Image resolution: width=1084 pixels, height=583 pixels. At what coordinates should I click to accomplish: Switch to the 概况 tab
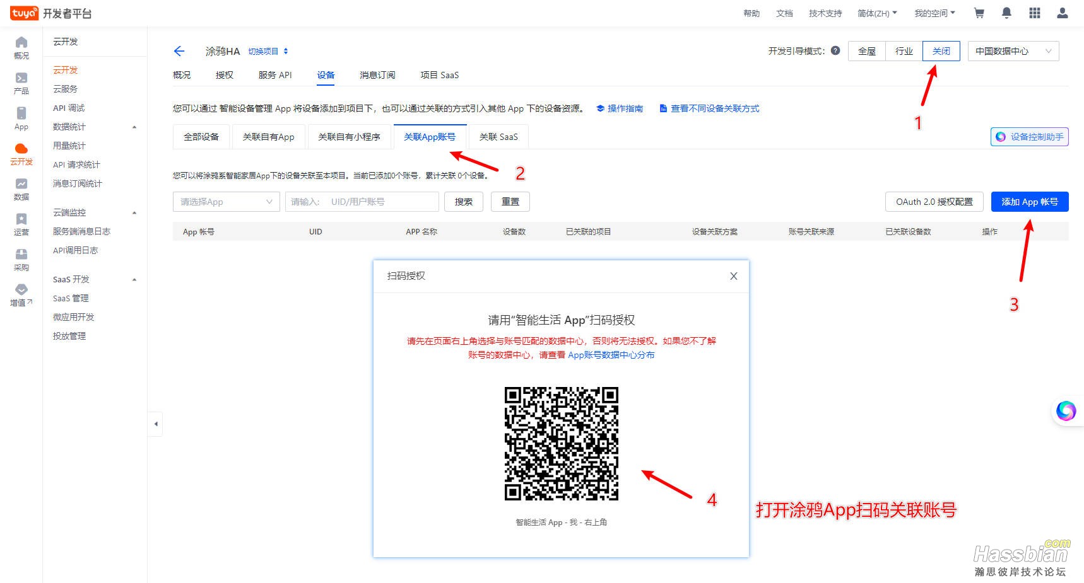click(x=182, y=75)
